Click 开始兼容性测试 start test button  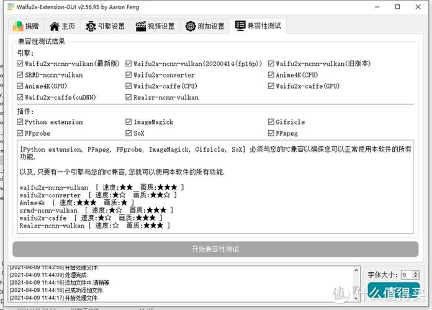pyautogui.click(x=215, y=249)
